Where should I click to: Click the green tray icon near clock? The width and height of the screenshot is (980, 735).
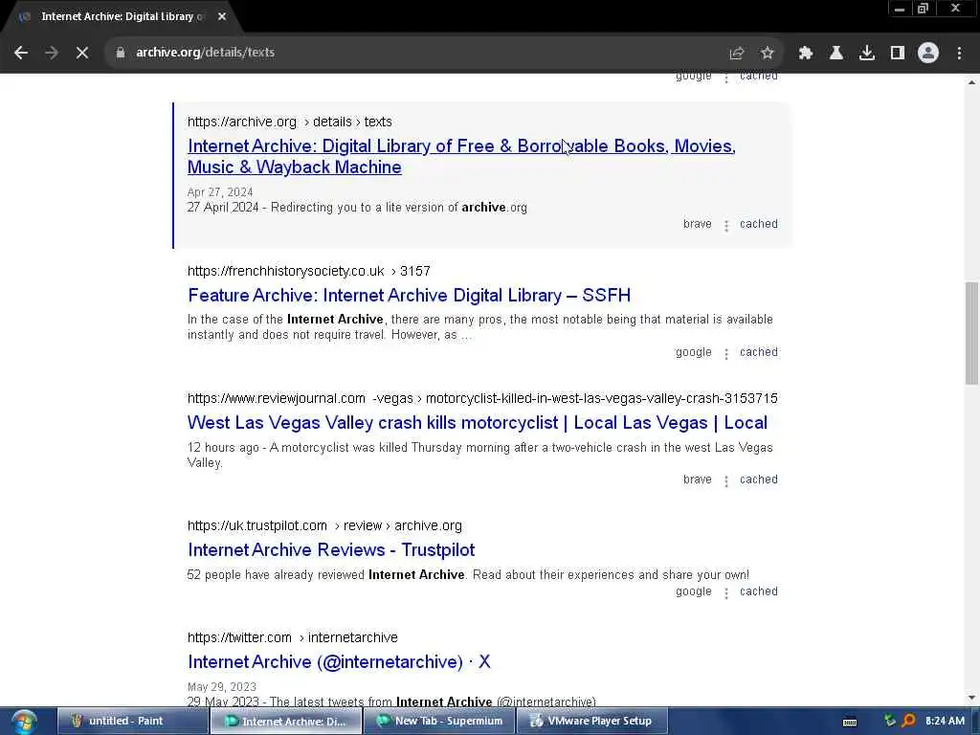pyautogui.click(x=889, y=722)
